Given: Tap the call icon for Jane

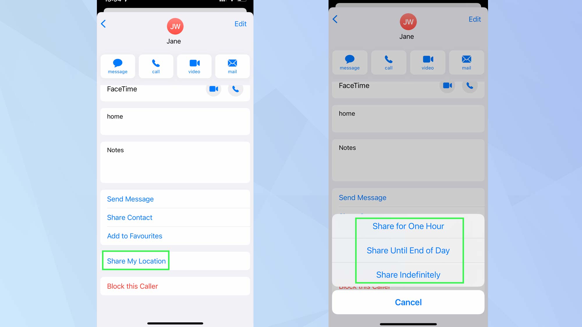Looking at the screenshot, I should [x=155, y=65].
